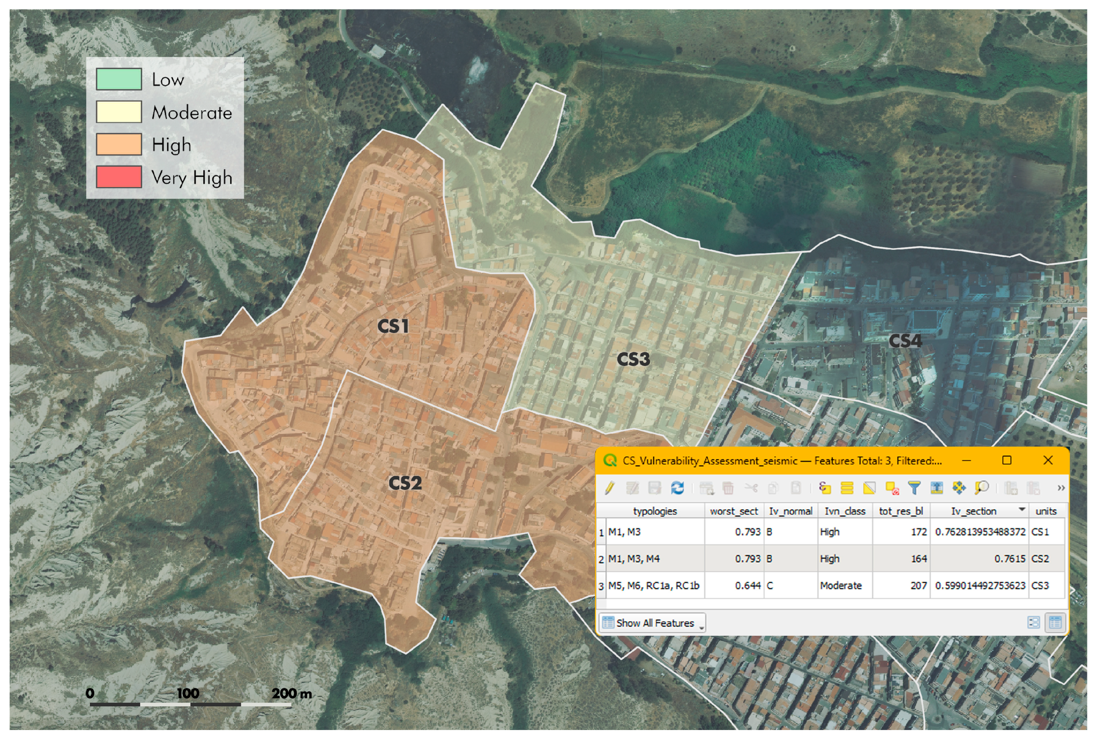The image size is (1099, 743).
Task: Deselect all features icon
Action: 892,488
